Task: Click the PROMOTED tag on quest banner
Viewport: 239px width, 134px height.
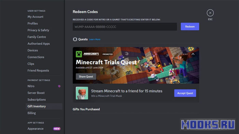Action: click(108, 54)
